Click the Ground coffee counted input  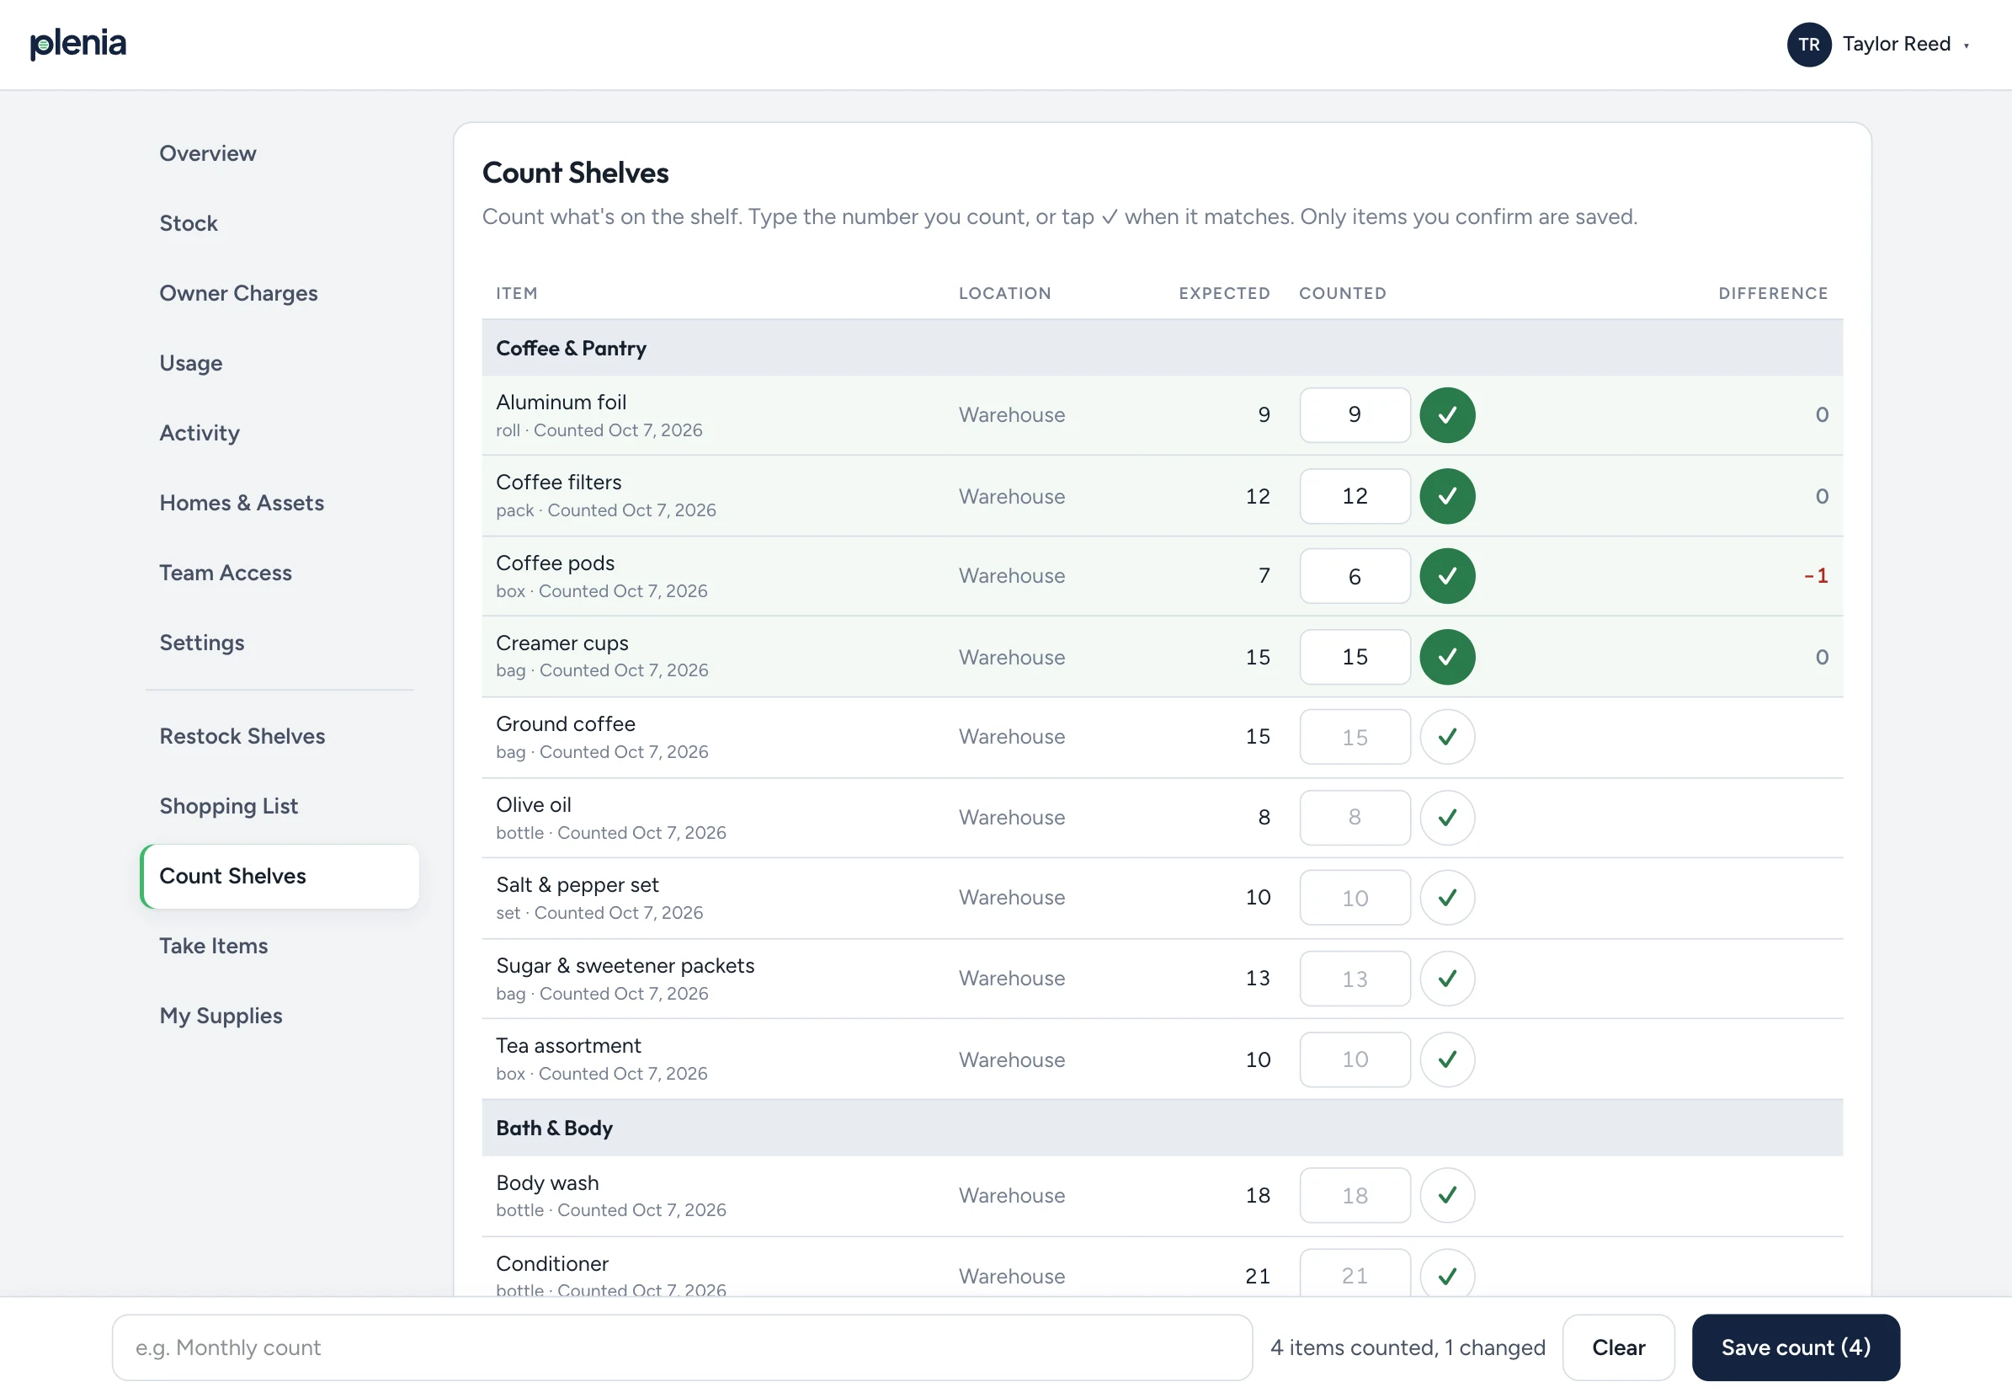point(1355,737)
